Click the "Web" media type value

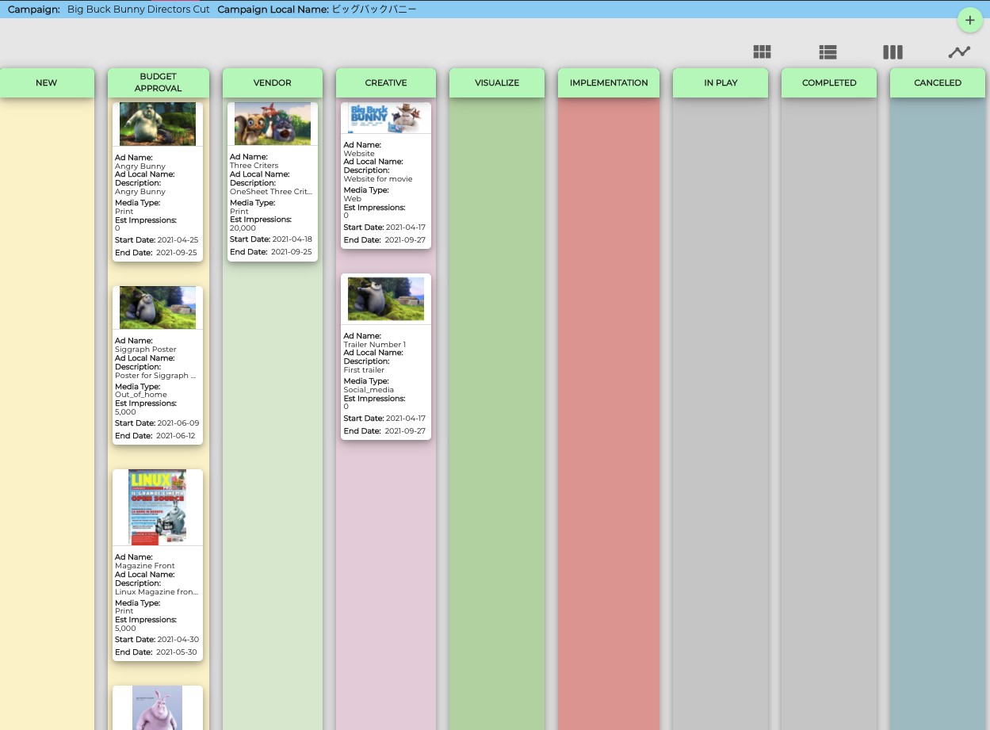(352, 199)
